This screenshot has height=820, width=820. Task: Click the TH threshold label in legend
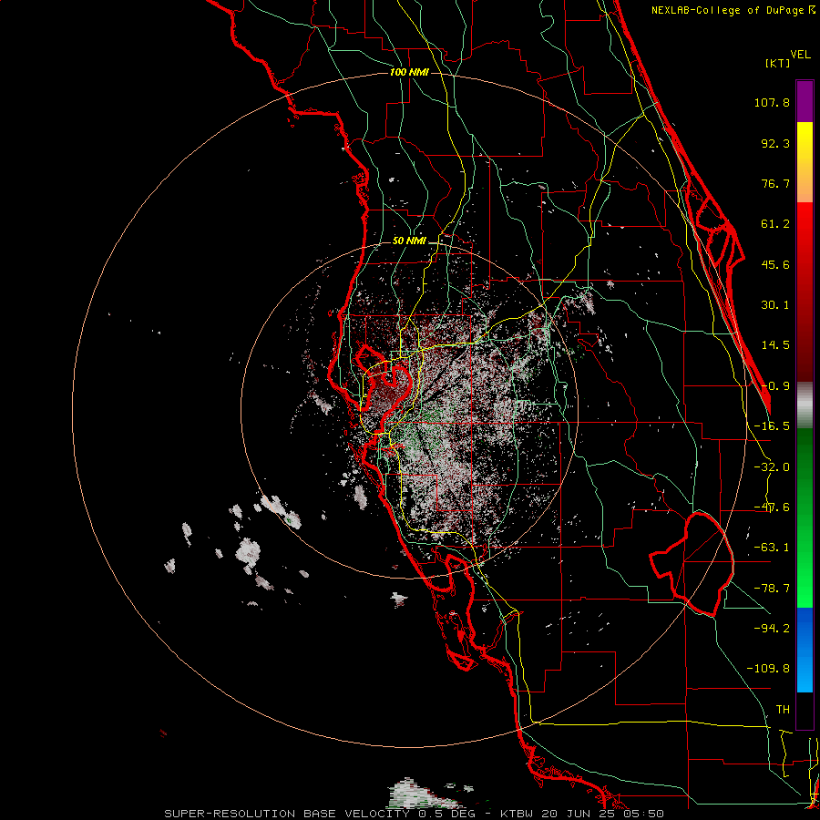(783, 710)
